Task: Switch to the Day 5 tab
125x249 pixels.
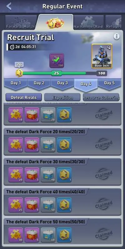Action: (109, 84)
